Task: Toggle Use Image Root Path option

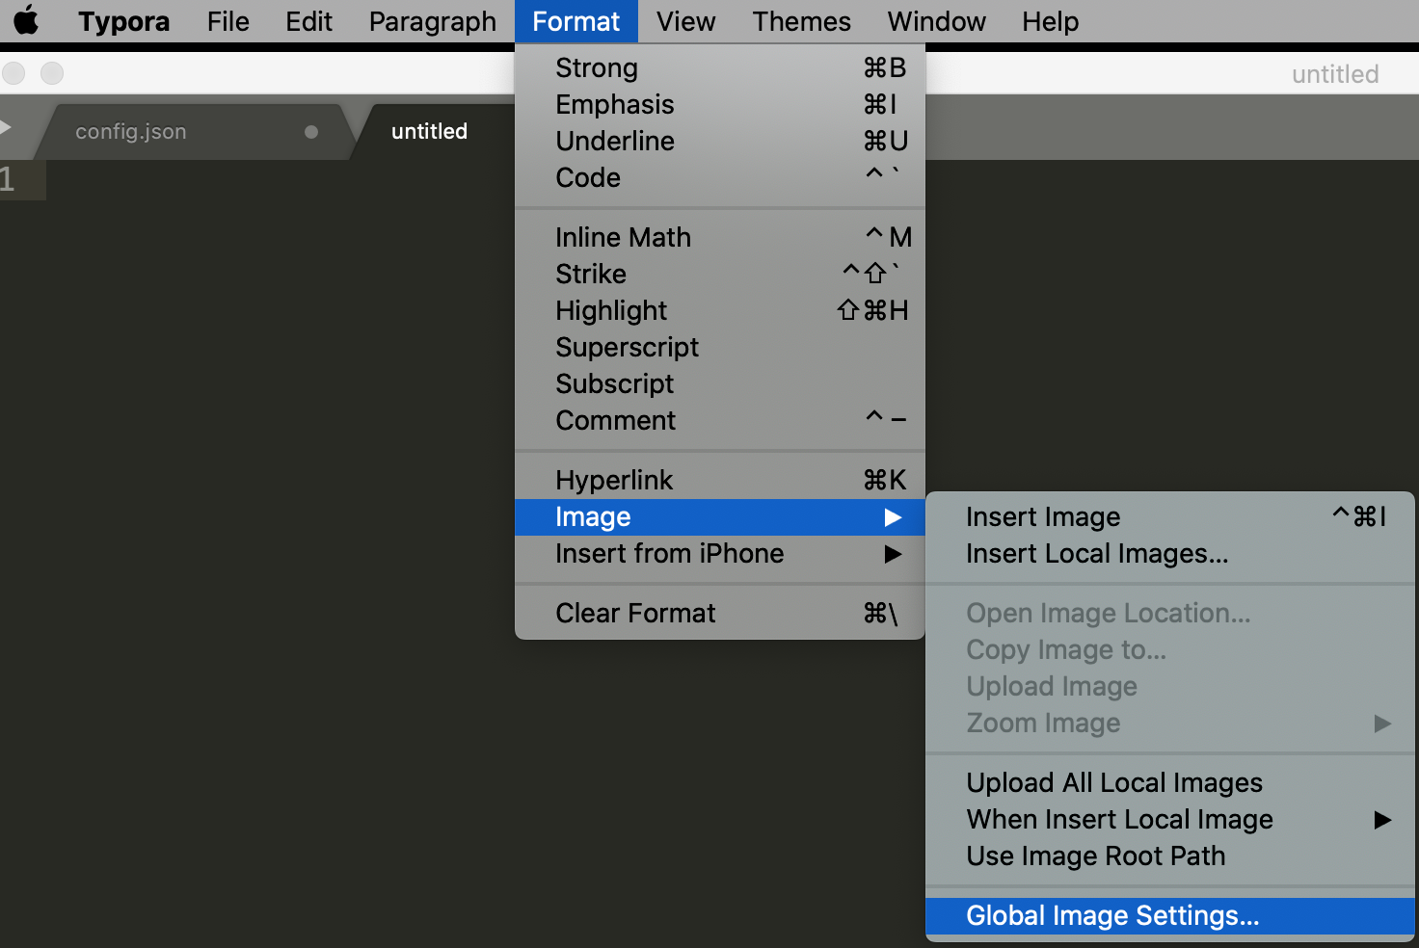Action: coord(1095,856)
